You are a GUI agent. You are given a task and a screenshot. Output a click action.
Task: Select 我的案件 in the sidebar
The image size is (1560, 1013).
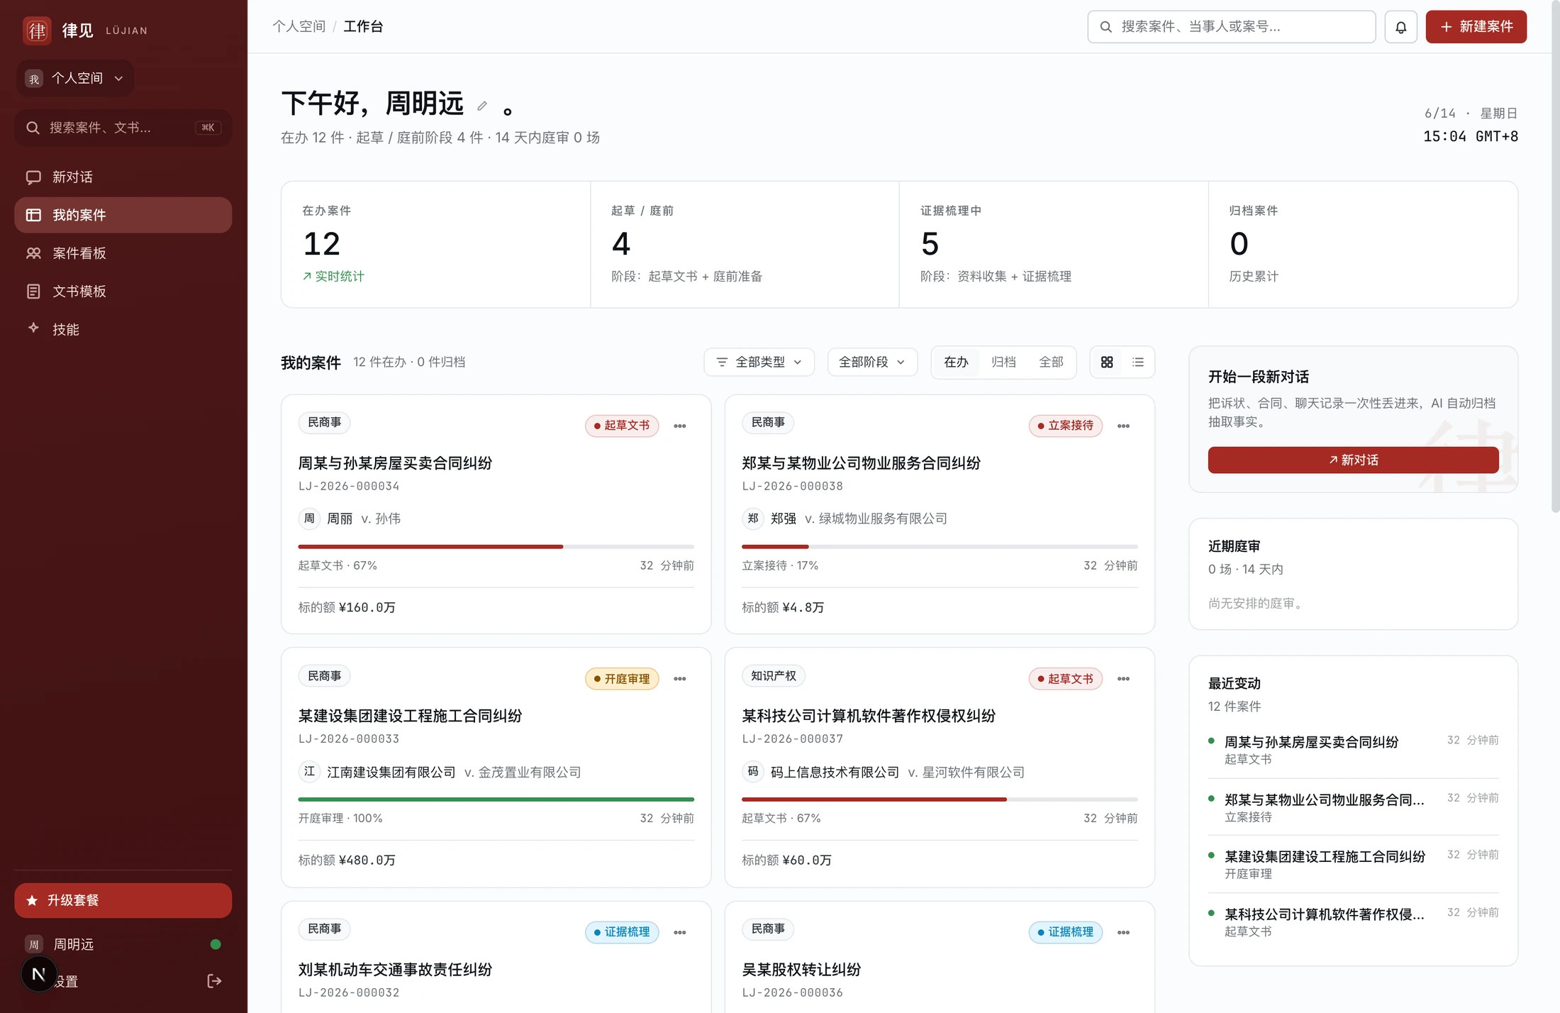pyautogui.click(x=123, y=215)
